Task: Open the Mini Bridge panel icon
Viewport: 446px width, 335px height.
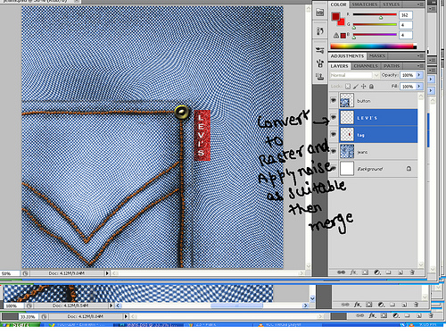Action: point(320,13)
